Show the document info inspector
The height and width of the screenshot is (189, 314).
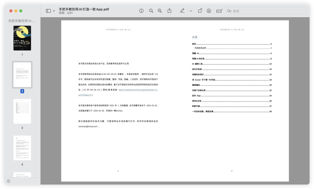point(141,11)
